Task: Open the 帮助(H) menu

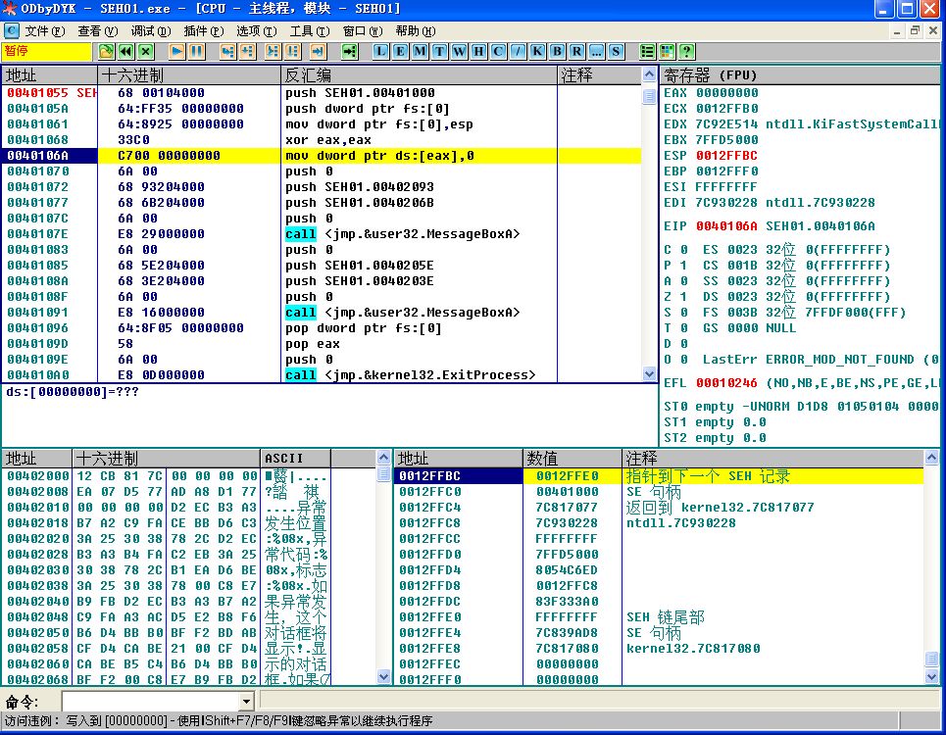Action: point(416,30)
